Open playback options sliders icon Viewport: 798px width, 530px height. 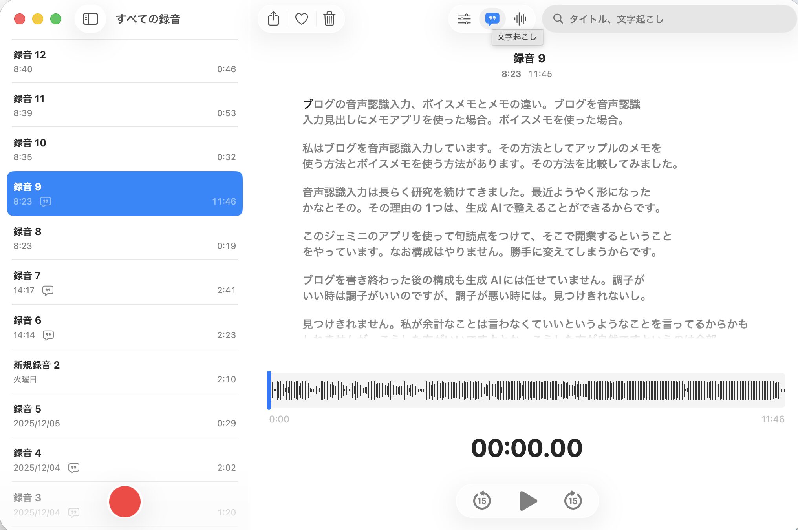pos(464,19)
